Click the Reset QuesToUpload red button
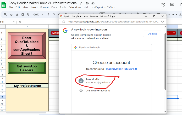The height and width of the screenshot is (115, 182). [x=27, y=46]
